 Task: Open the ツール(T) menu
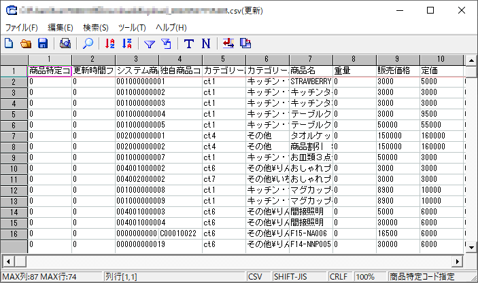pos(132,28)
